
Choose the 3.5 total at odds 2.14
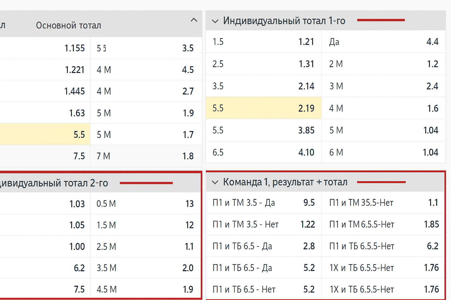point(263,86)
